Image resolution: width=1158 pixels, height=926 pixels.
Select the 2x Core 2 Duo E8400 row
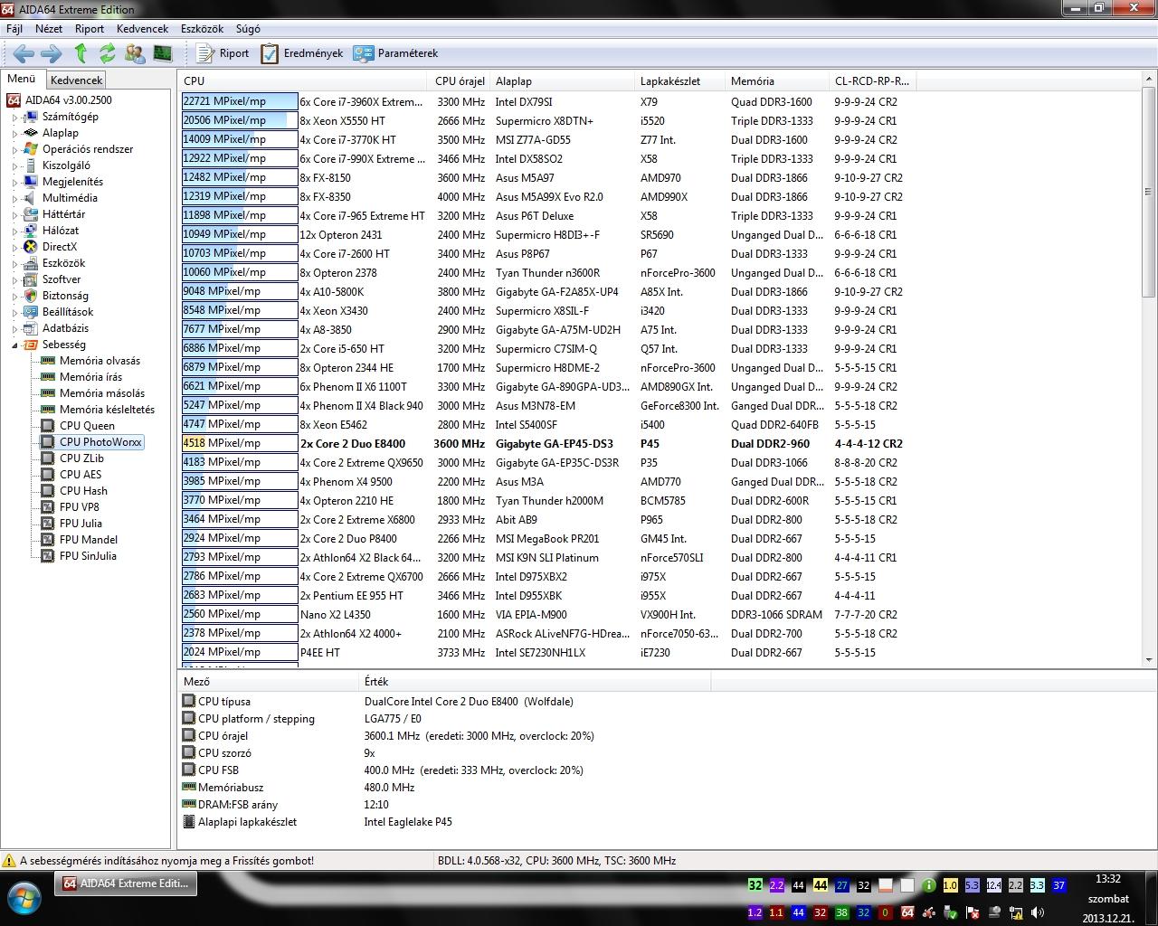click(549, 444)
